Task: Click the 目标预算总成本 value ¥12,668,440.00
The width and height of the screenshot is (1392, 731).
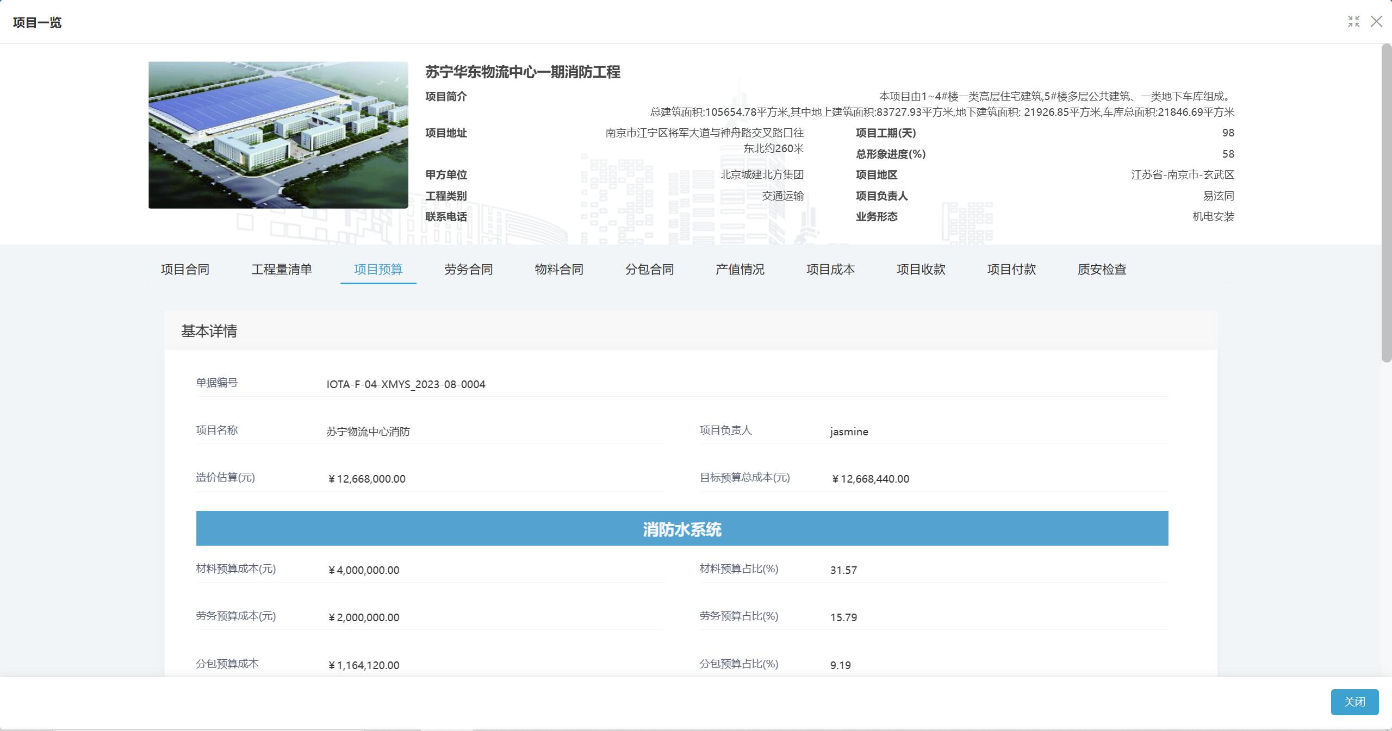Action: 870,479
